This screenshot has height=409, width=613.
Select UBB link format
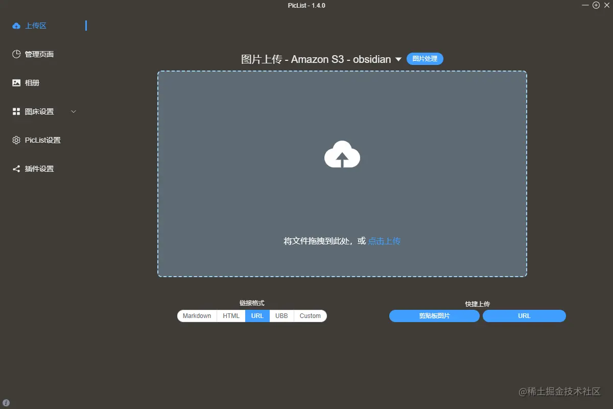coord(281,316)
